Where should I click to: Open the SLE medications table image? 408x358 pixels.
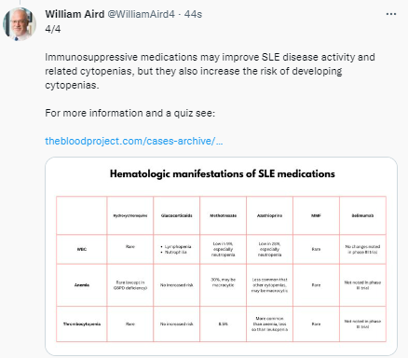point(221,256)
